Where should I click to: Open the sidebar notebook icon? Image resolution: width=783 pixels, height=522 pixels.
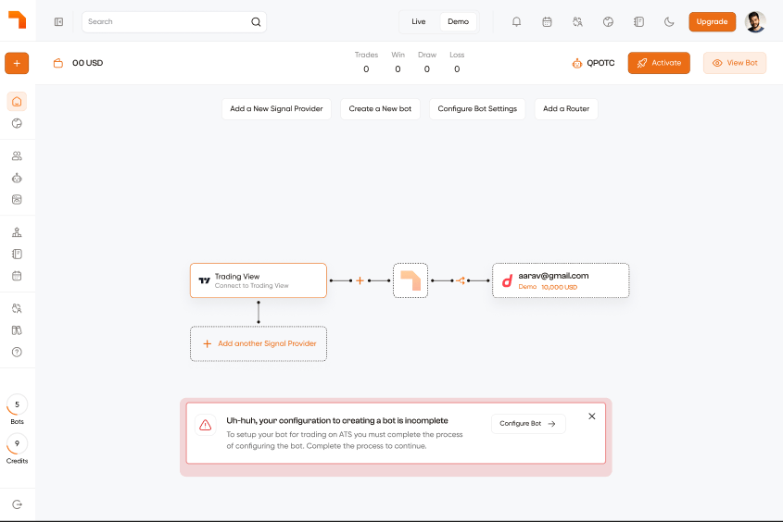click(17, 255)
